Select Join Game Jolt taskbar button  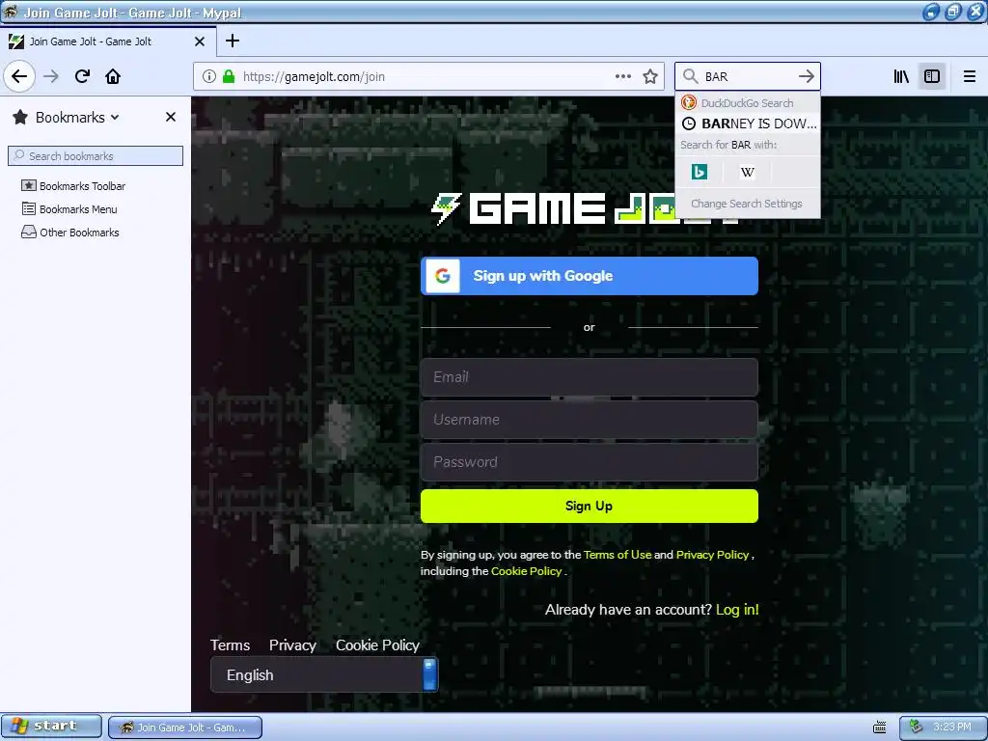click(184, 727)
